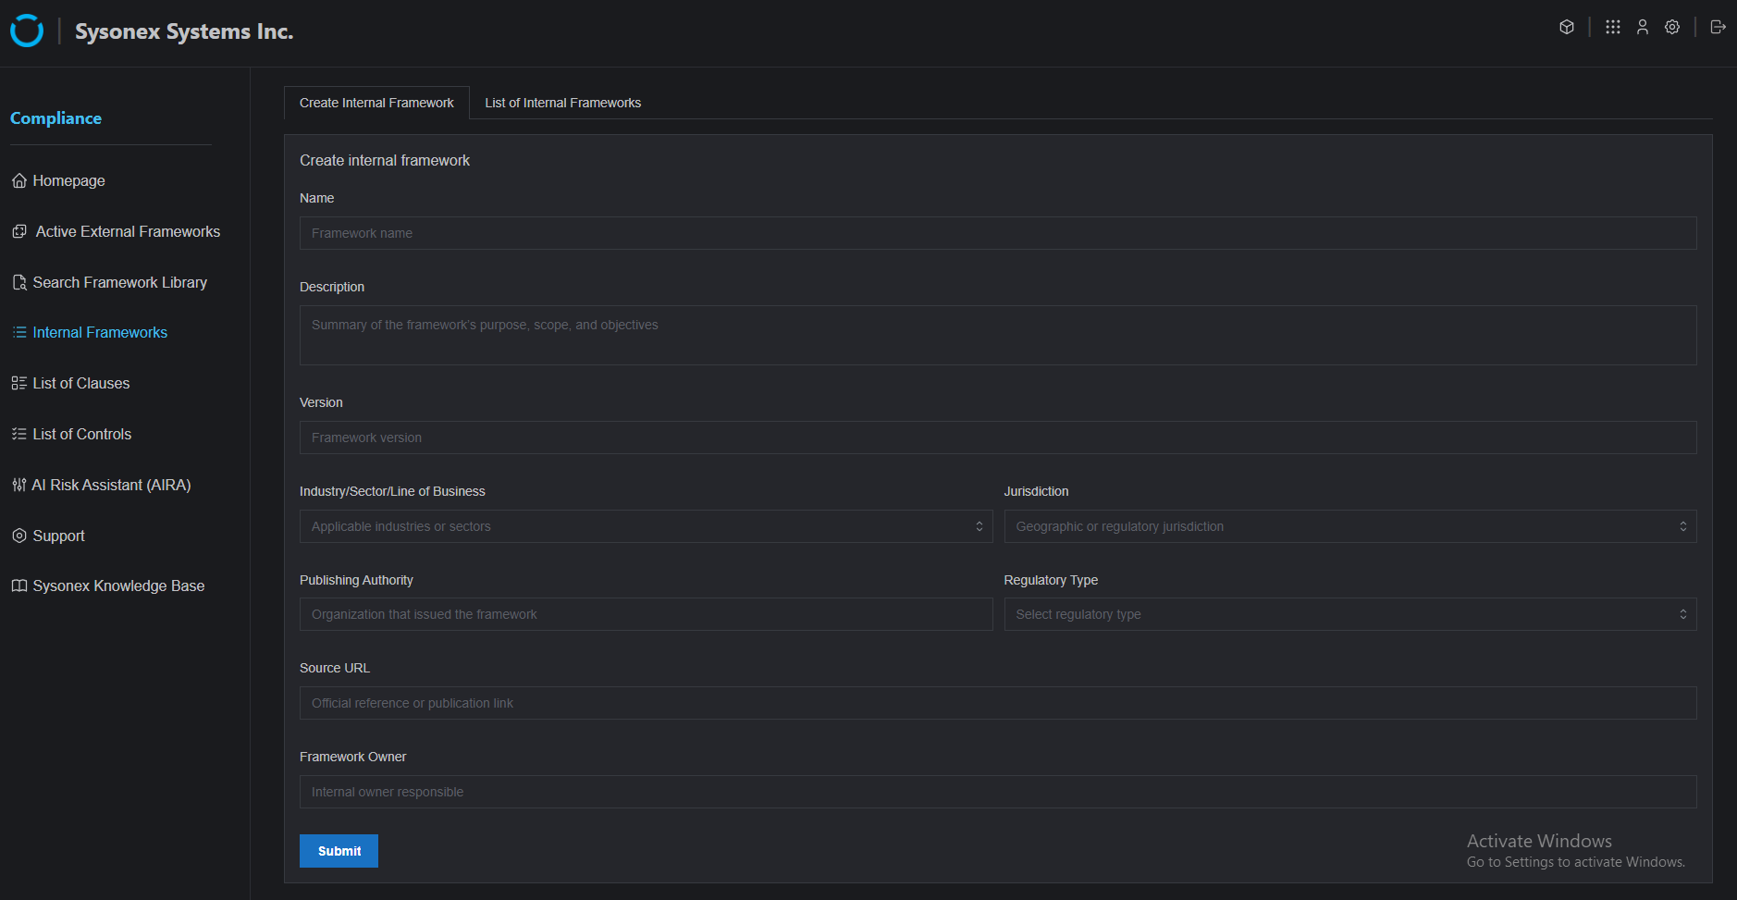
Task: Open Search Framework Library page
Action: 119,282
